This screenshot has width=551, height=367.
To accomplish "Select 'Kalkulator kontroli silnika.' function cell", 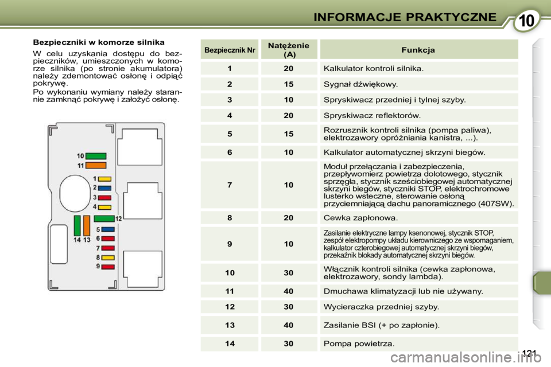I will [x=419, y=68].
